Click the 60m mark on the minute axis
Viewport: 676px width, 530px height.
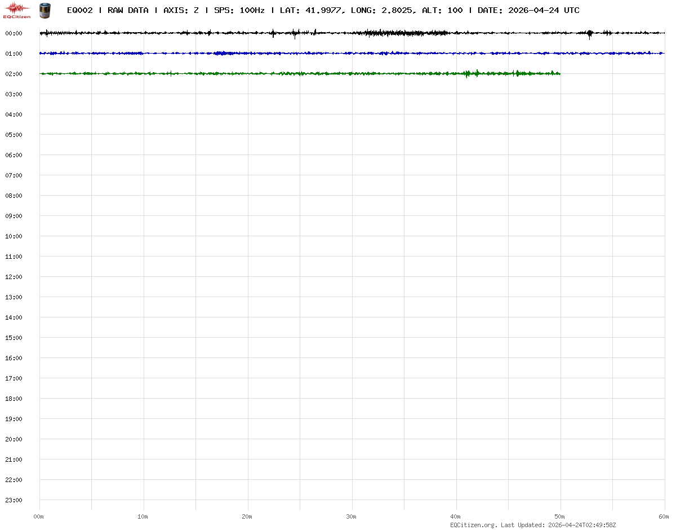[664, 516]
